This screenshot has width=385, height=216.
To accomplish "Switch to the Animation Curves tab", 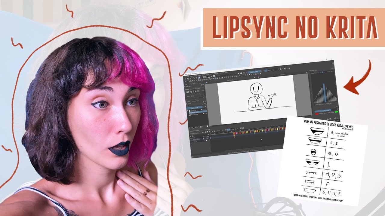I will pyautogui.click(x=206, y=130).
